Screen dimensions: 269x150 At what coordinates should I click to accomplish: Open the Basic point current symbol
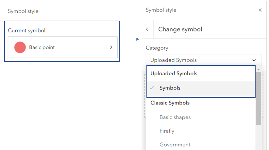click(x=62, y=47)
